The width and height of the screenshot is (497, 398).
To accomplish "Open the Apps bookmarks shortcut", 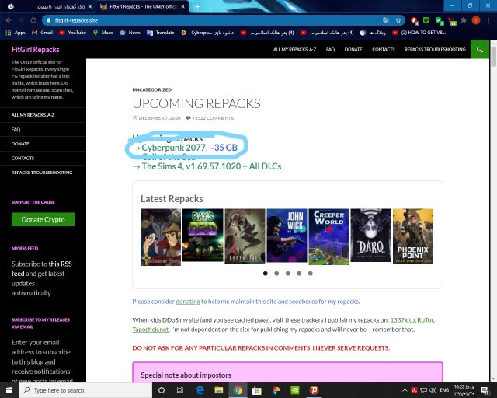I will click(16, 33).
